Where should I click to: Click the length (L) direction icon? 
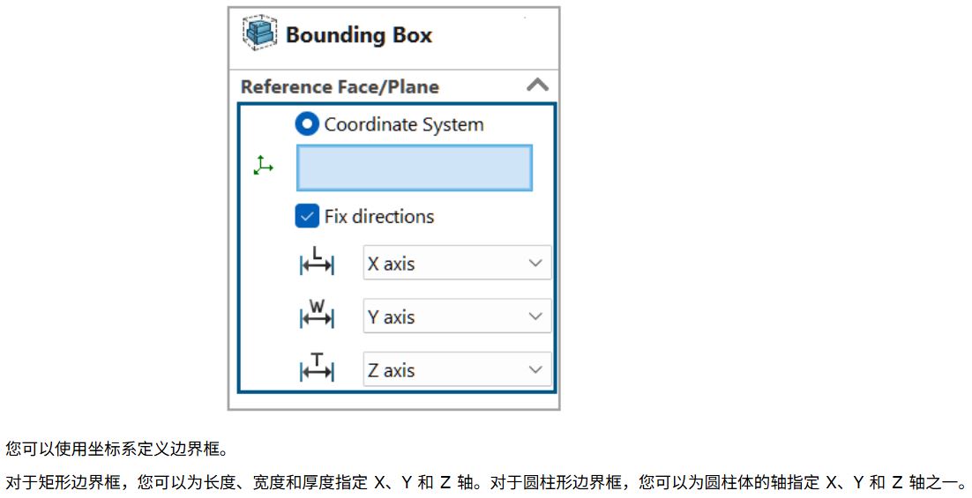317,263
